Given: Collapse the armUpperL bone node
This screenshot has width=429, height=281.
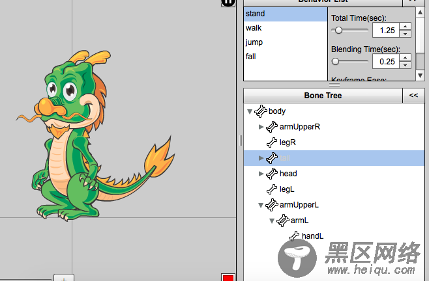Looking at the screenshot, I should [x=261, y=205].
